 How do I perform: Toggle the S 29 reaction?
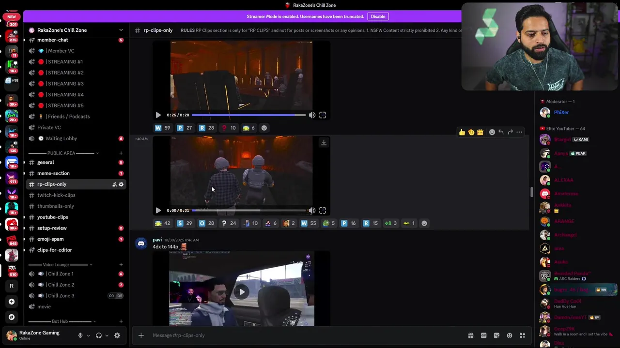coord(185,223)
